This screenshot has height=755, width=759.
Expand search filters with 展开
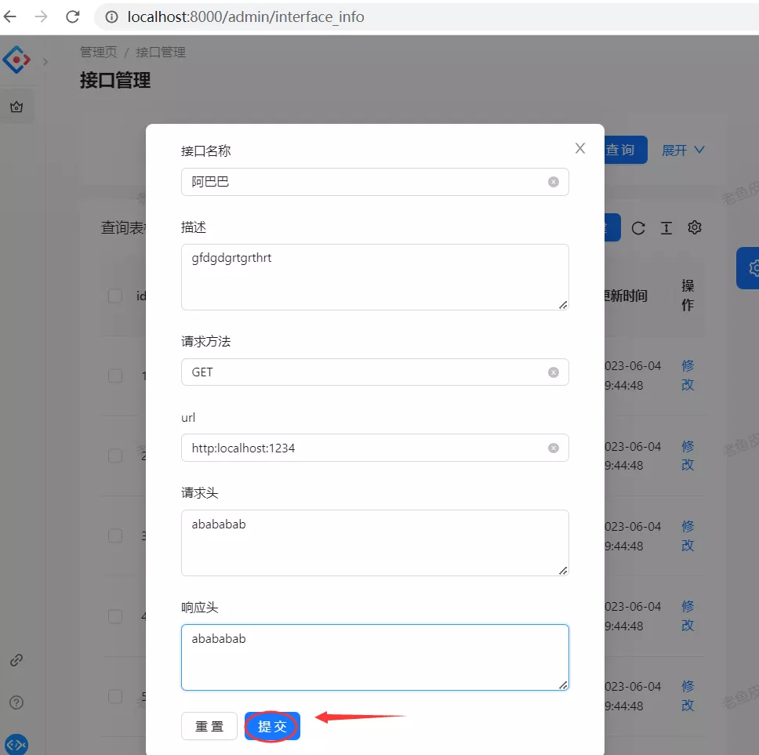[x=683, y=150]
